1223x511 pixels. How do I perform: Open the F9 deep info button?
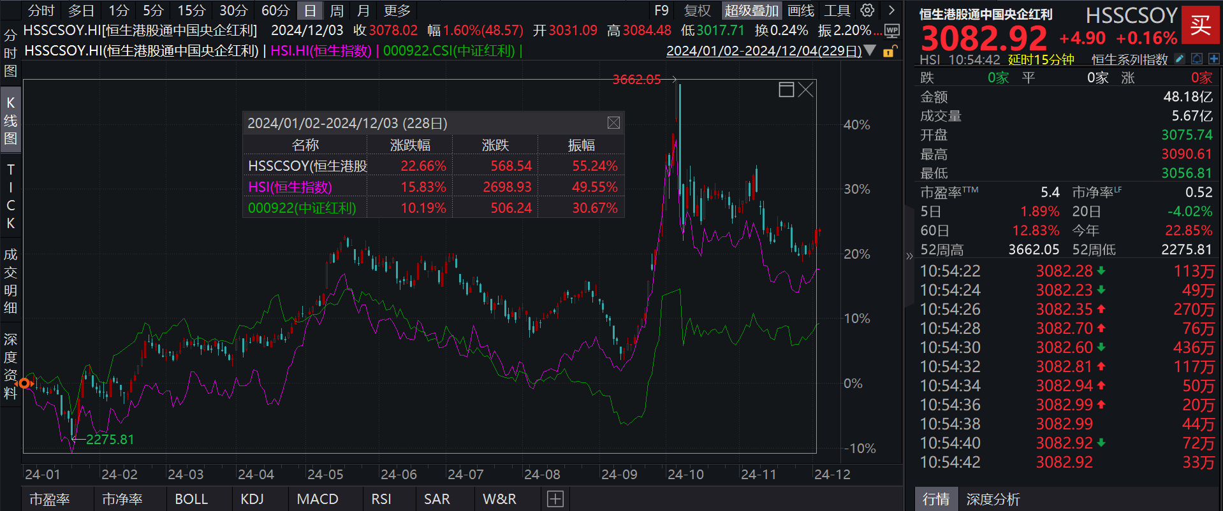point(661,10)
